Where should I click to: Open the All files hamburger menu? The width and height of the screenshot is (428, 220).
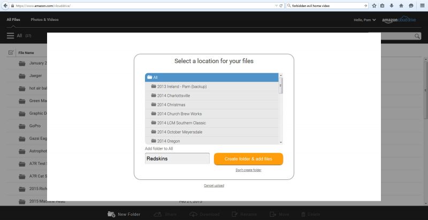[x=10, y=36]
